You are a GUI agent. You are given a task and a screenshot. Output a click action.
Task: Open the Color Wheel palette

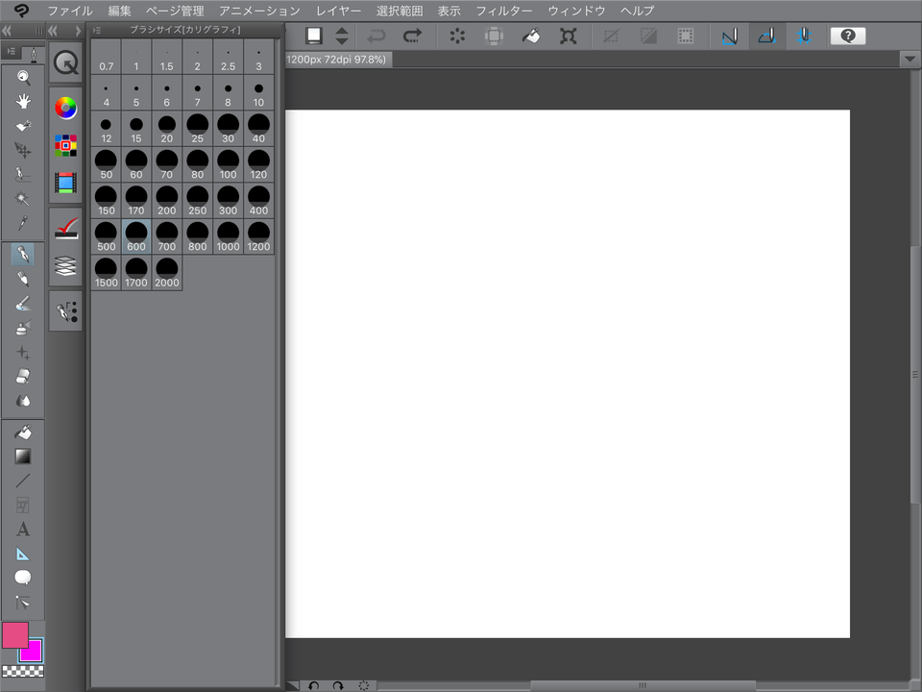point(65,108)
